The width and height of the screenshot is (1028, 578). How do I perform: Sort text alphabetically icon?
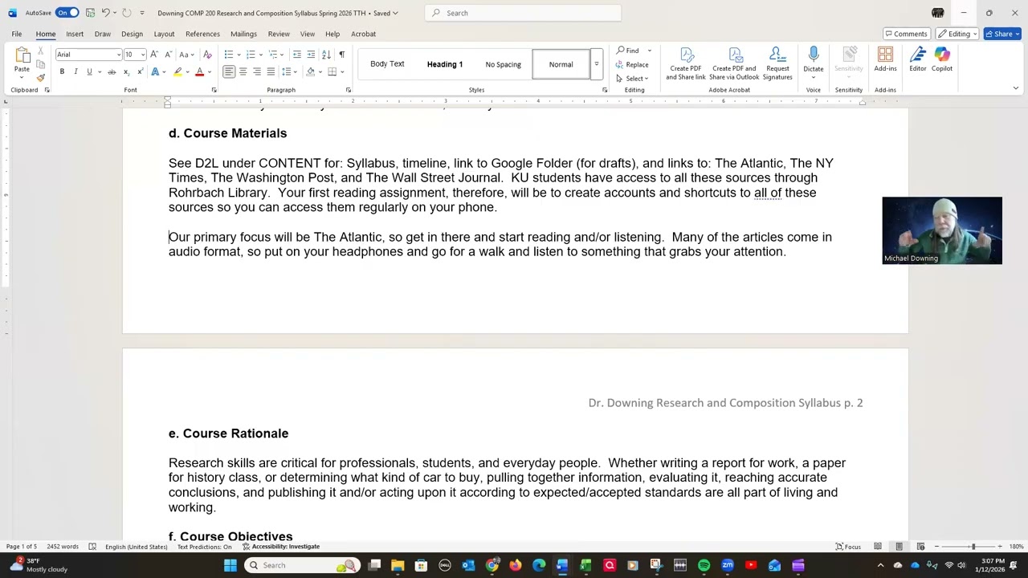tap(326, 55)
